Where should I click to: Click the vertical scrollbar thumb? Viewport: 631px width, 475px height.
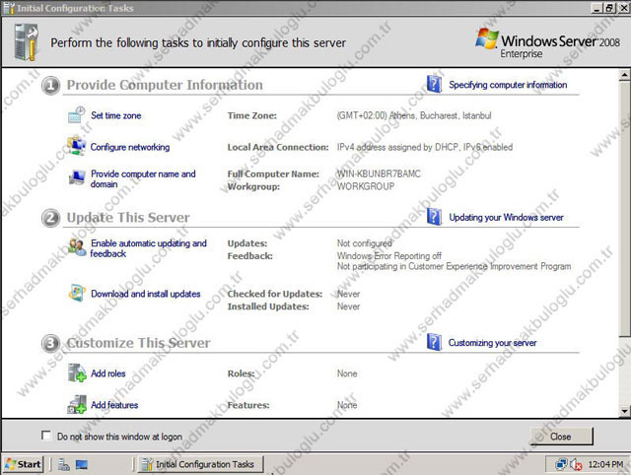[624, 209]
